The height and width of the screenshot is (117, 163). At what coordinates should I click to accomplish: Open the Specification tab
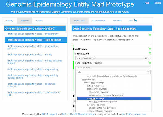coord(99,21)
